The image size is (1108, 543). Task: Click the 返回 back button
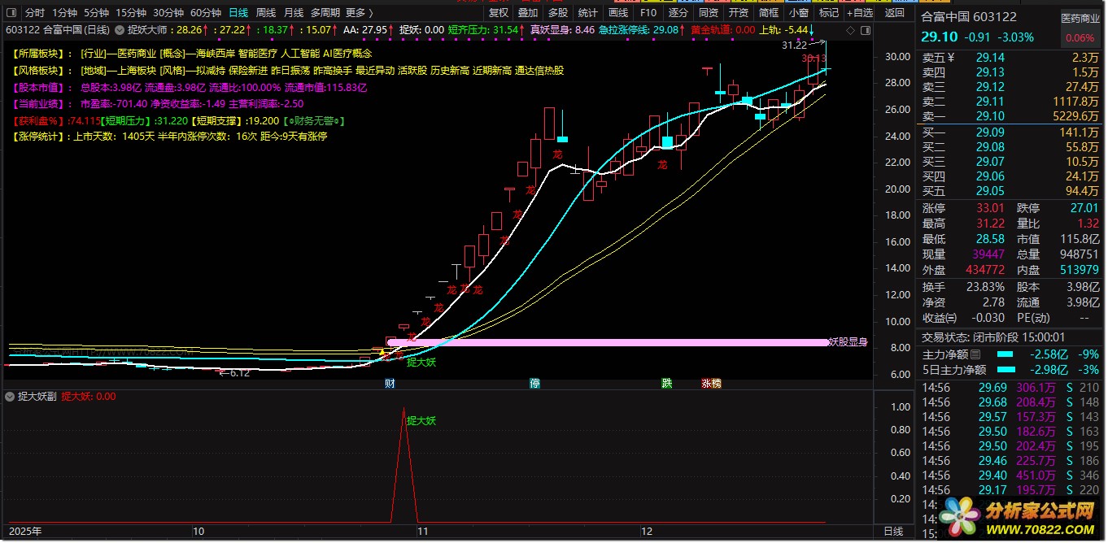coord(894,13)
